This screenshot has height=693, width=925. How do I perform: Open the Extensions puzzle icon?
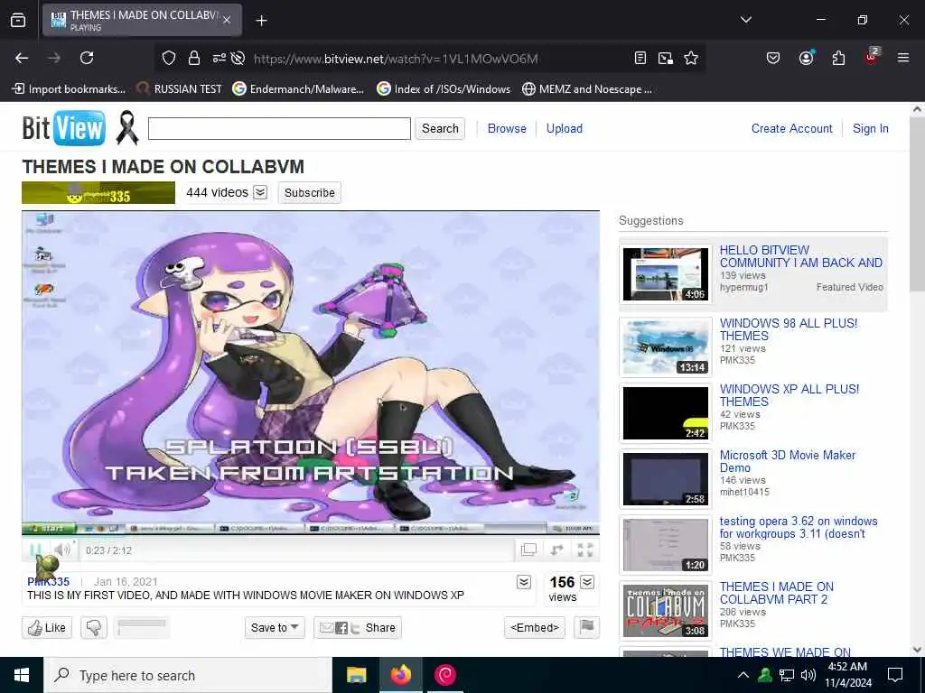pos(838,58)
